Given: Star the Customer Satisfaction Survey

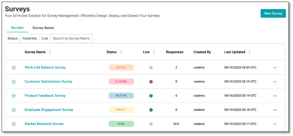Looking at the screenshot, I should point(14,82).
